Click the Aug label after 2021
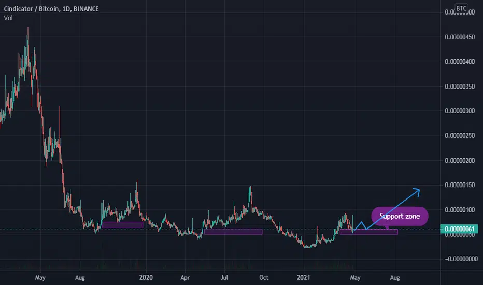The width and height of the screenshot is (483, 285). point(395,278)
